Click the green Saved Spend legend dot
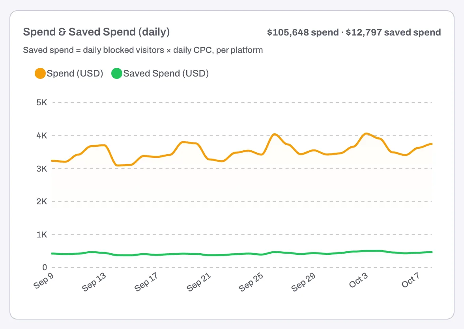The image size is (464, 329). [x=117, y=73]
